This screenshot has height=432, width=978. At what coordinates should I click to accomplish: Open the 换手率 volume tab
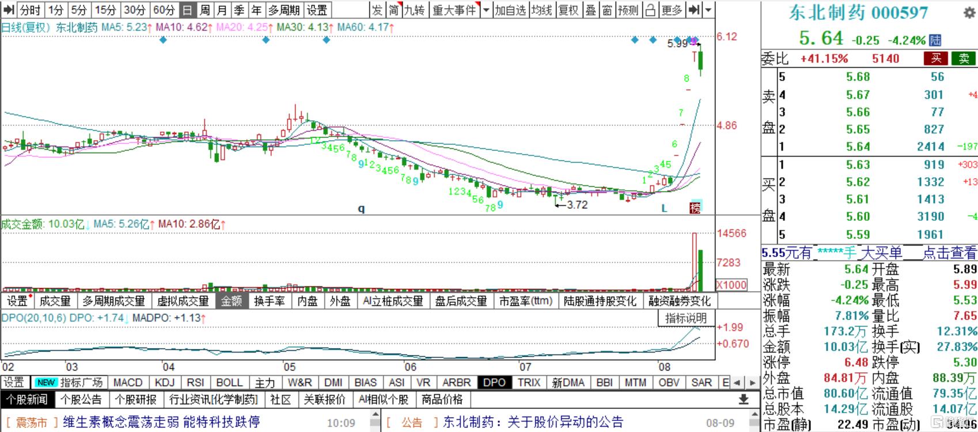pyautogui.click(x=269, y=301)
